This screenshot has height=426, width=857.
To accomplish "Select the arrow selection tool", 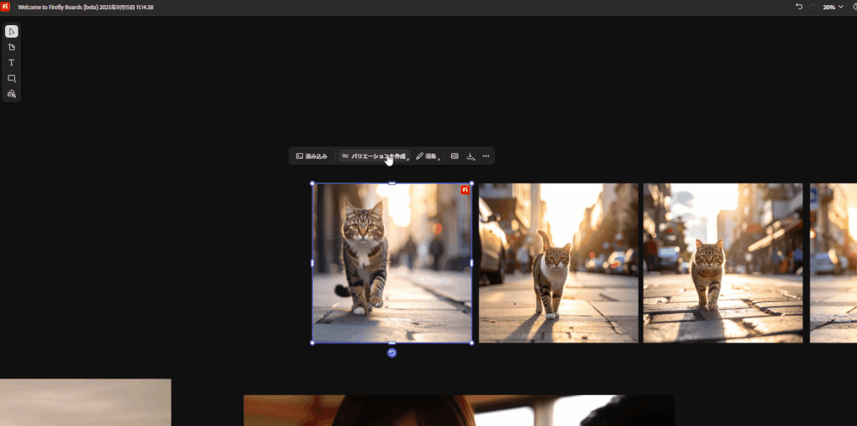I will tap(12, 32).
